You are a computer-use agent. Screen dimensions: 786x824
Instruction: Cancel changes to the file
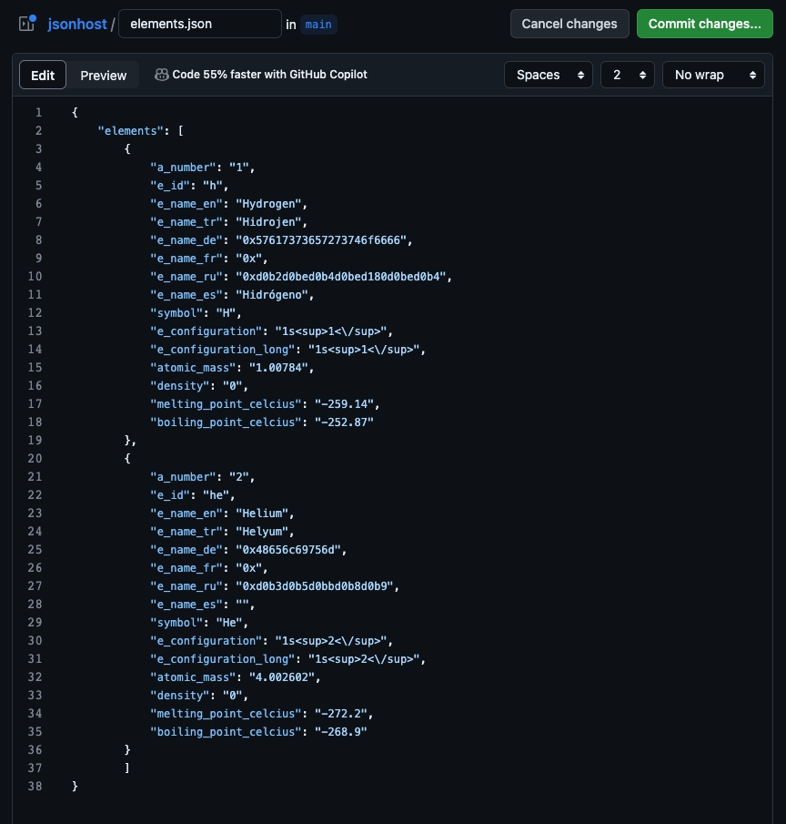[x=569, y=24]
